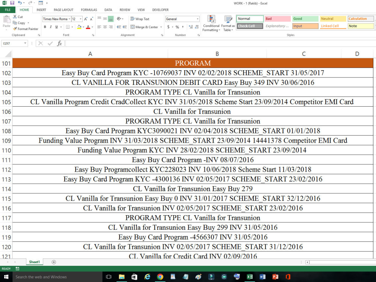Set Top Align vertical alignment
Screen dimensions: 376x282
[x=99, y=19]
